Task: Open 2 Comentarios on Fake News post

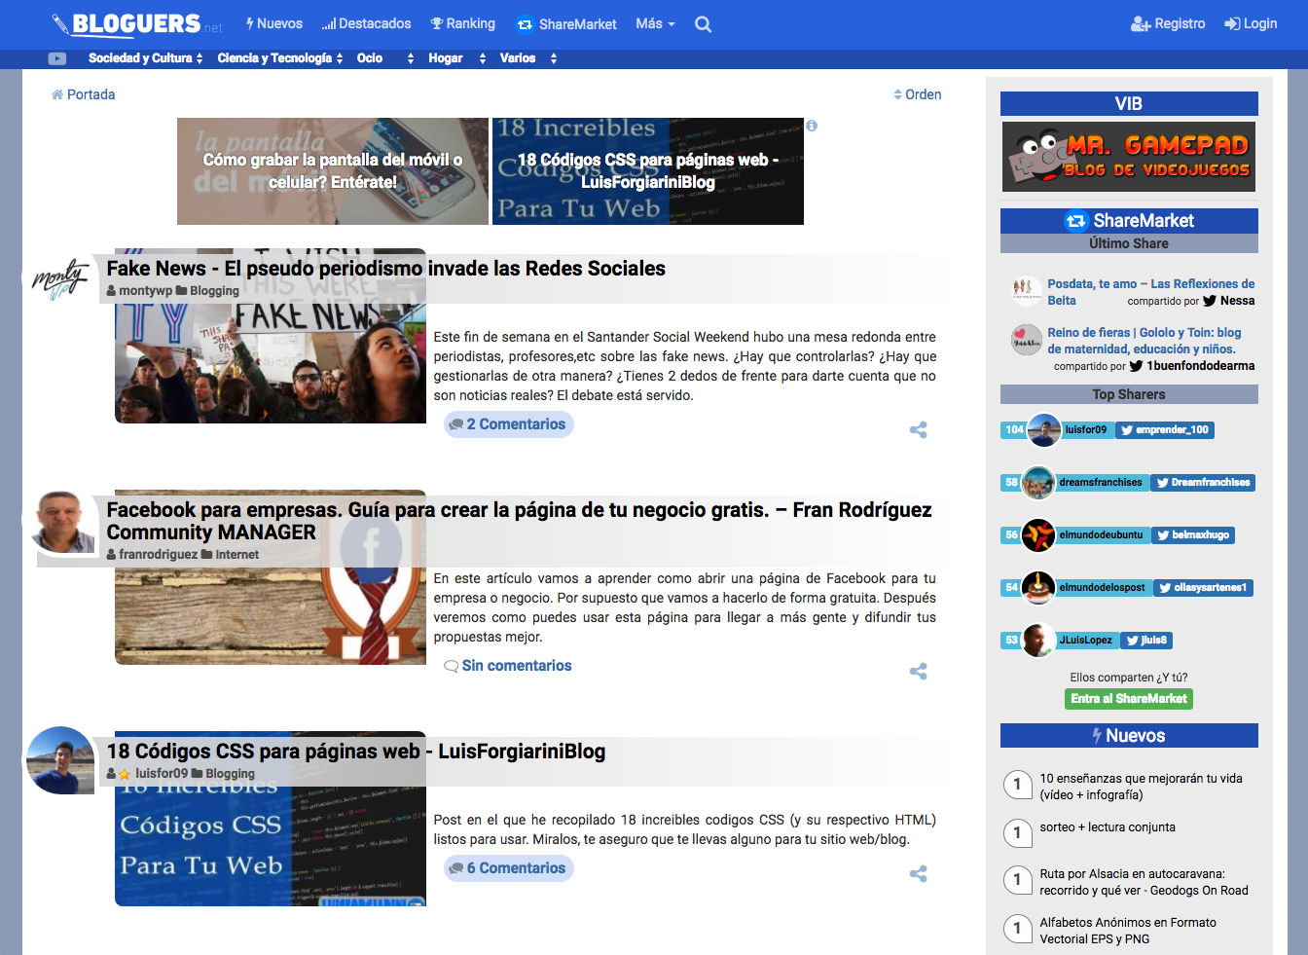Action: click(x=508, y=424)
